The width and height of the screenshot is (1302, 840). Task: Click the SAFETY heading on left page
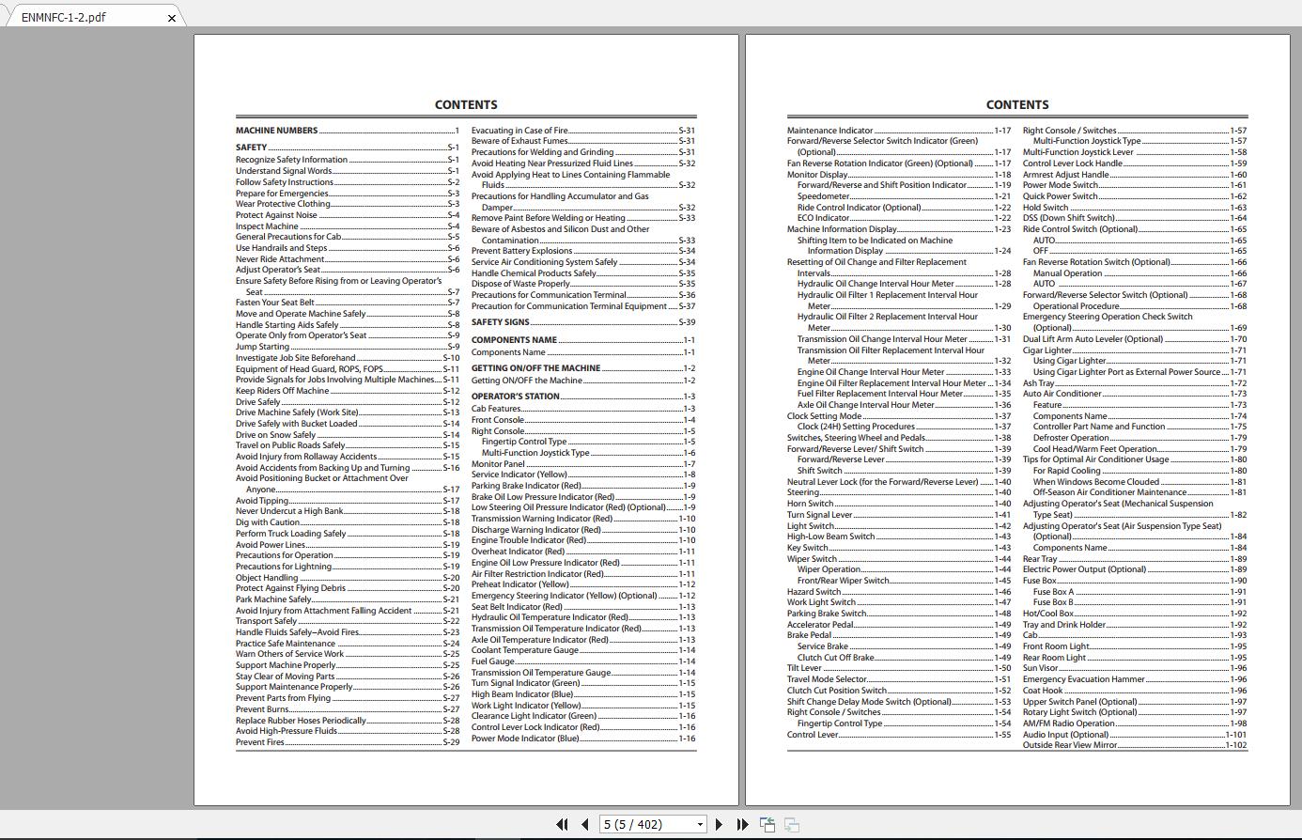[348, 148]
